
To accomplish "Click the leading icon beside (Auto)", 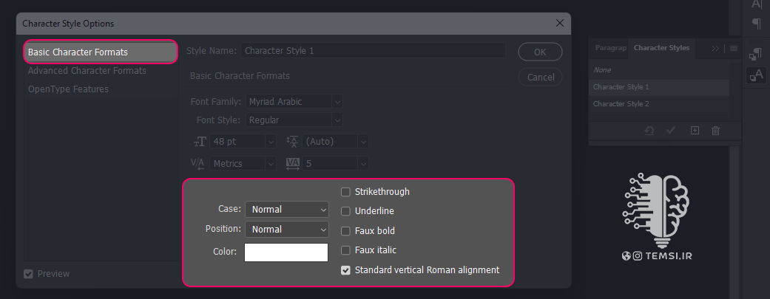I will pyautogui.click(x=292, y=142).
